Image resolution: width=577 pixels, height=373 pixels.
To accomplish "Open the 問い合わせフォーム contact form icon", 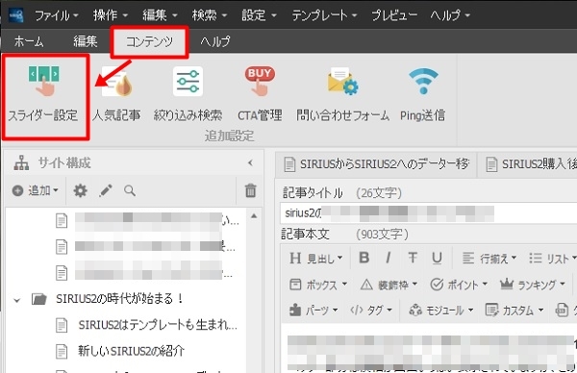I will [x=343, y=82].
